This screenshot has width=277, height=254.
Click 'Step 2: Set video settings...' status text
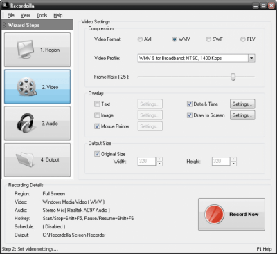pos(30,249)
